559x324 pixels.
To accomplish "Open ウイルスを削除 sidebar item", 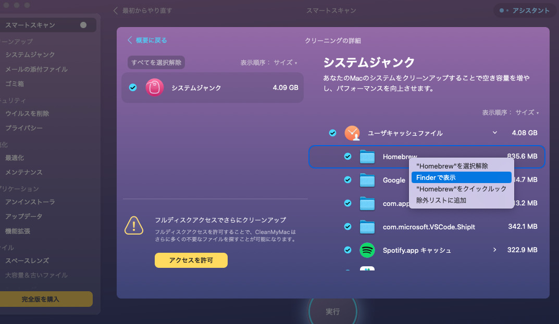I will (x=27, y=113).
